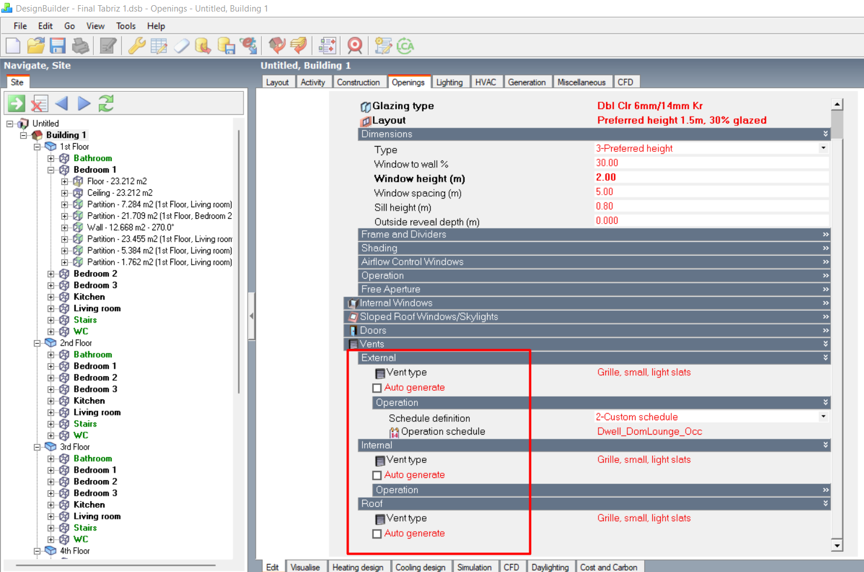
Task: Click the properties panel scroll down arrow
Action: 837,545
